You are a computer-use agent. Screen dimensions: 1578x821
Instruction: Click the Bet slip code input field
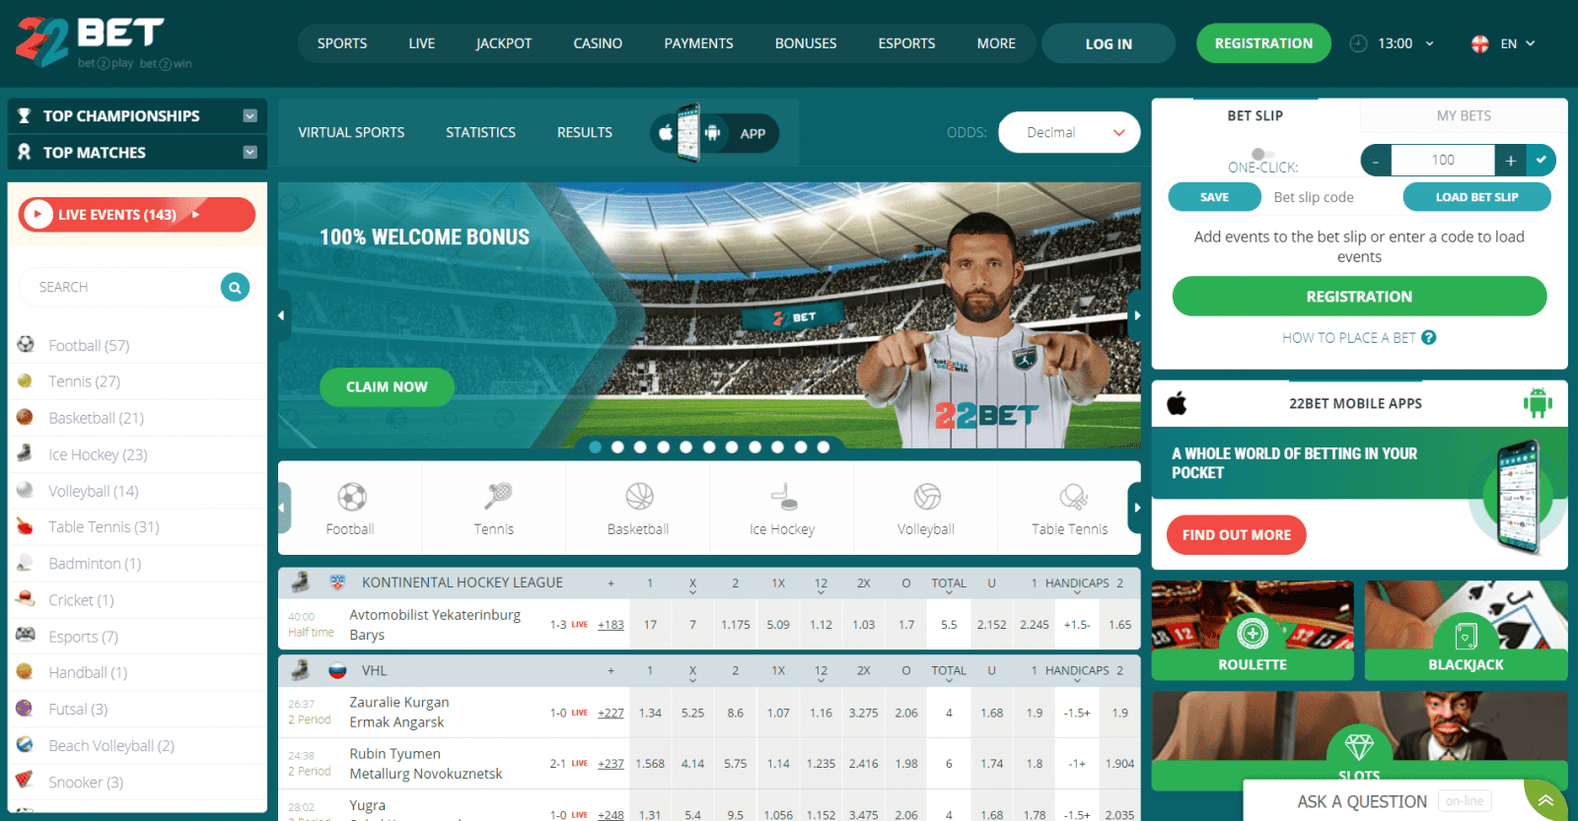pos(1331,197)
